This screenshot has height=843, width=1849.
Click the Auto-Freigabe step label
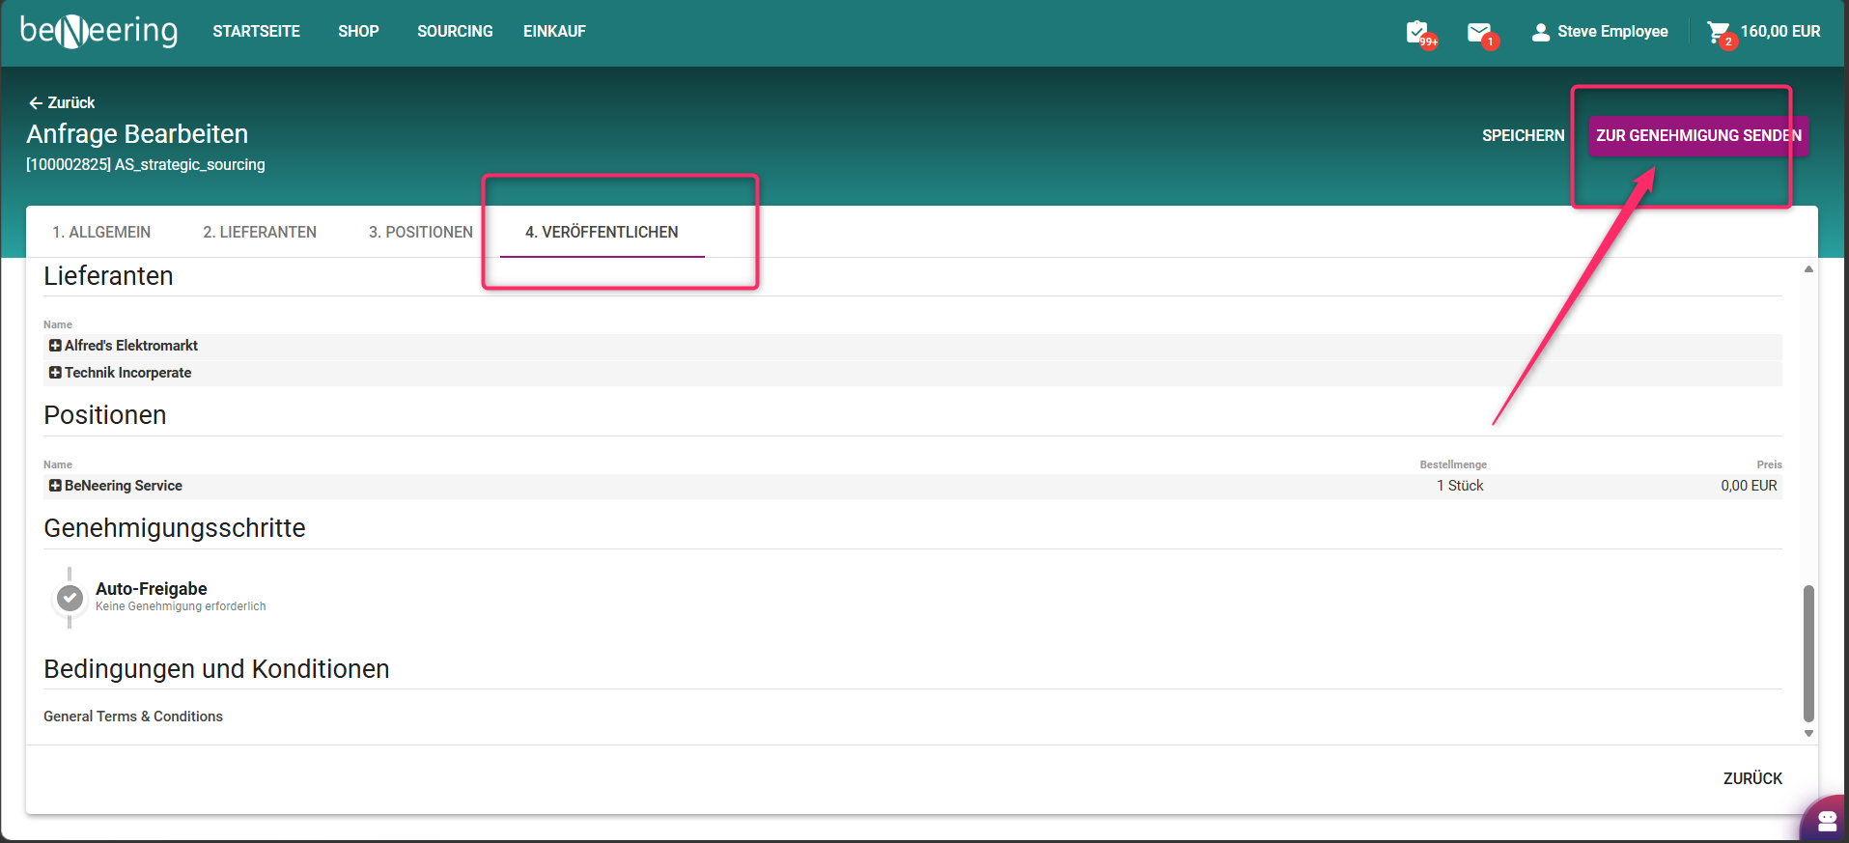click(x=152, y=589)
